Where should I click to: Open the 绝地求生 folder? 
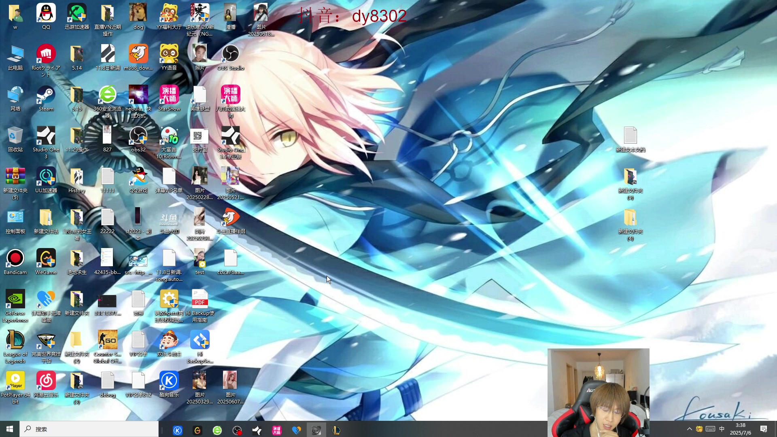(x=77, y=258)
